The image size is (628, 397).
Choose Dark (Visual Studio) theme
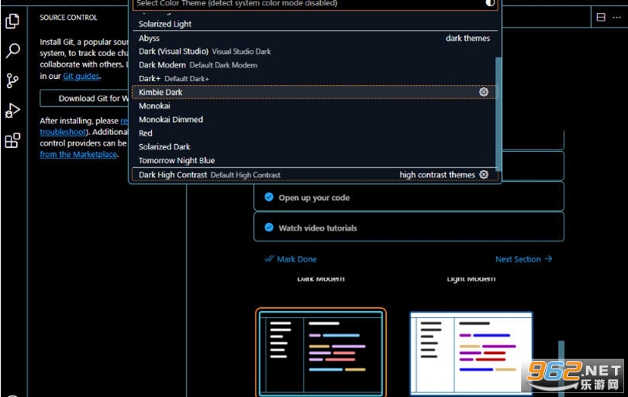(x=314, y=51)
